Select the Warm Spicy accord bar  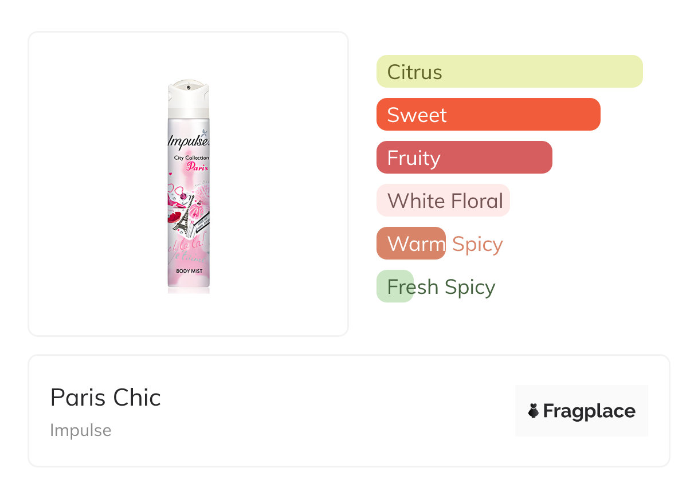click(411, 243)
